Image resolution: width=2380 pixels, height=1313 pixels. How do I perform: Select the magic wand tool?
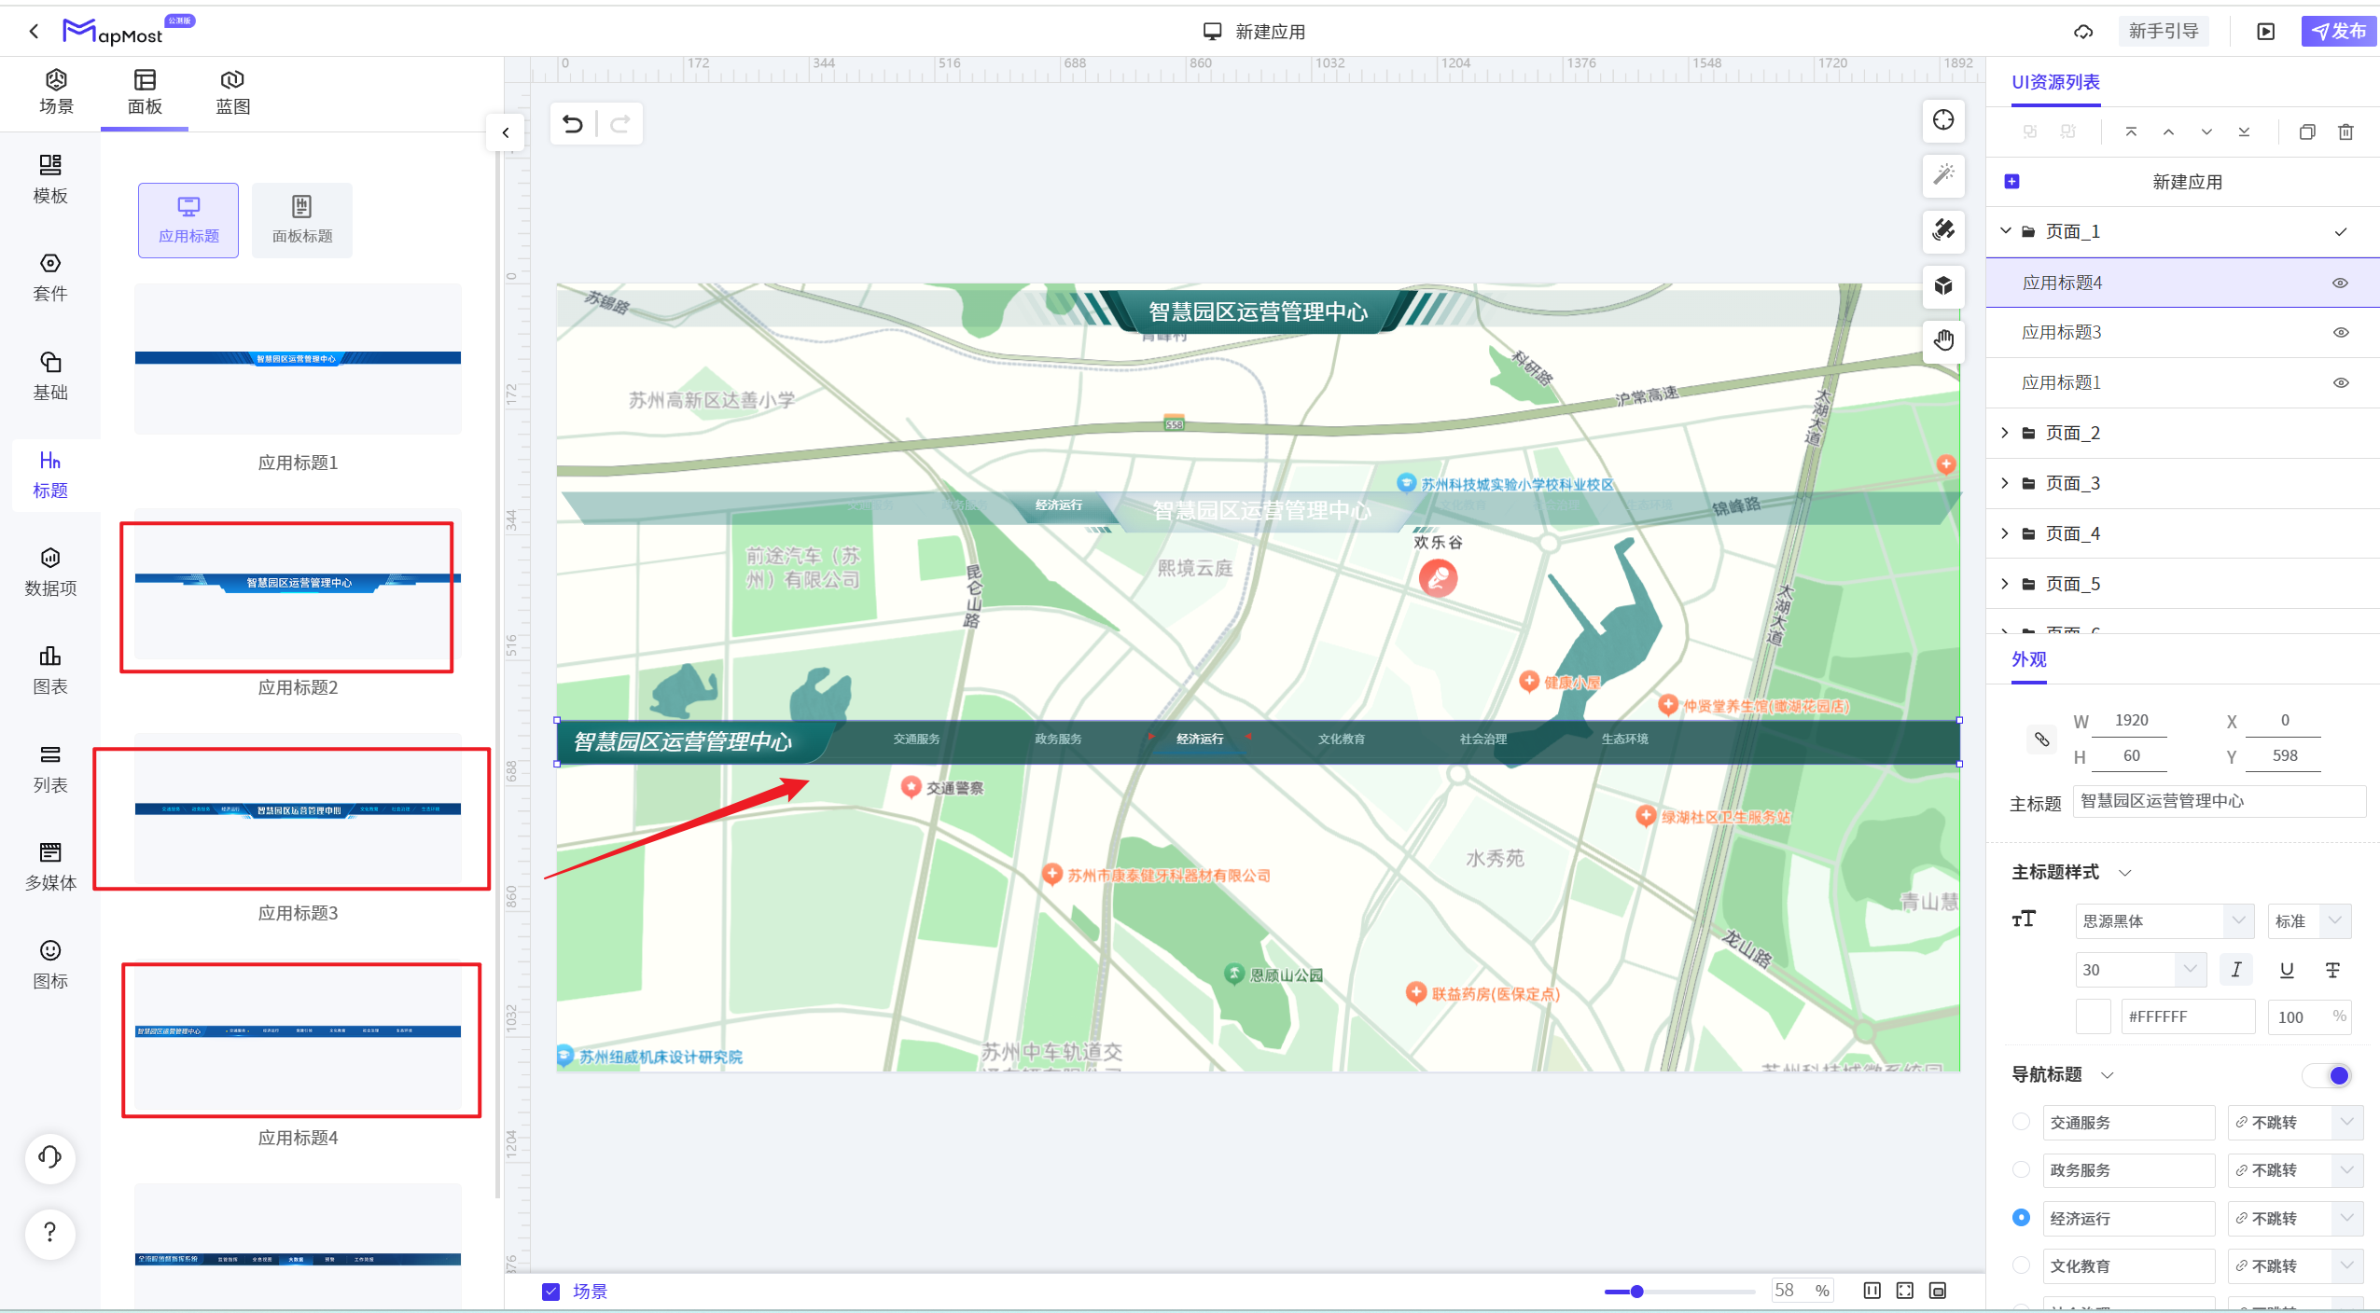coord(1943,175)
